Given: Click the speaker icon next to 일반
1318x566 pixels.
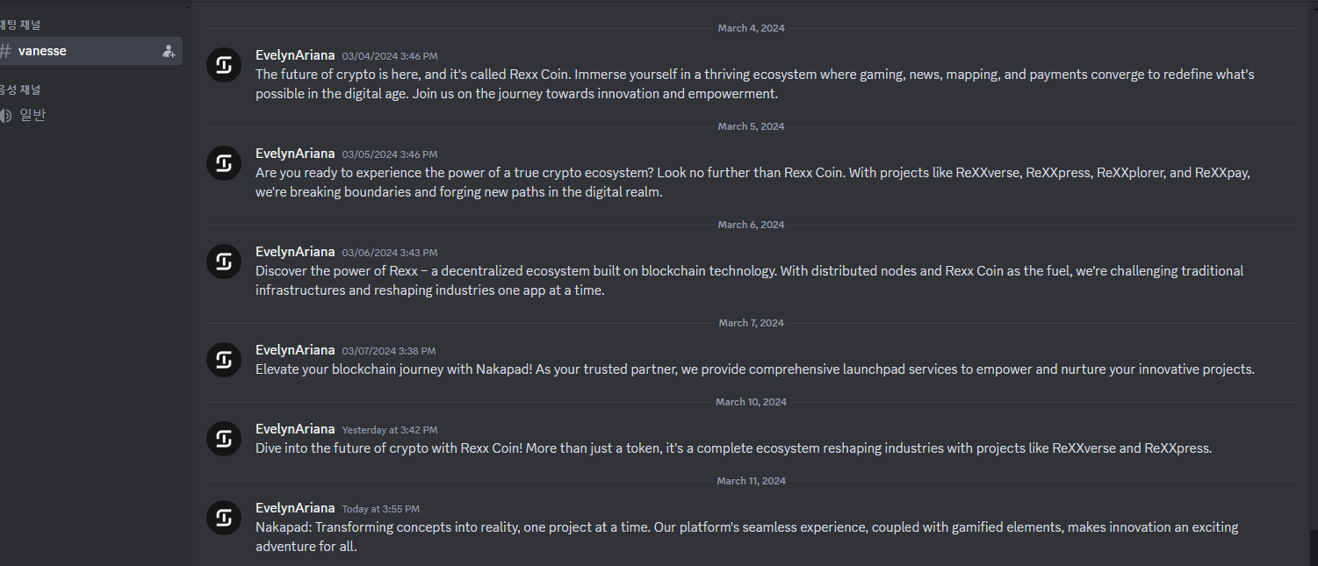Looking at the screenshot, I should pos(6,115).
